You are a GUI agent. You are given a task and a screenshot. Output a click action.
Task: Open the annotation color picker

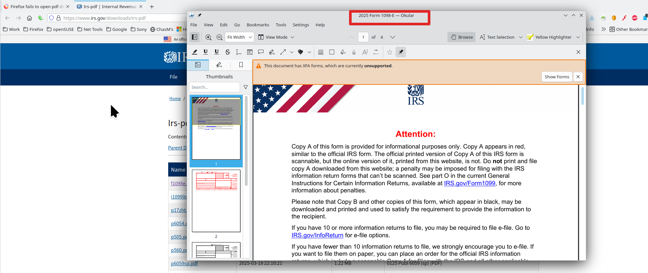pos(332,52)
